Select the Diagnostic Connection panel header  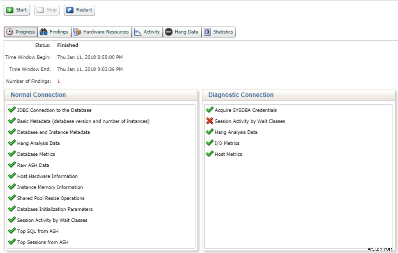click(x=240, y=95)
